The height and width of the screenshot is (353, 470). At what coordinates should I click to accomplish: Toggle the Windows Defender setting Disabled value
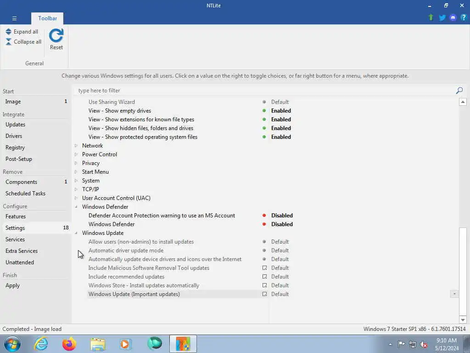click(282, 224)
